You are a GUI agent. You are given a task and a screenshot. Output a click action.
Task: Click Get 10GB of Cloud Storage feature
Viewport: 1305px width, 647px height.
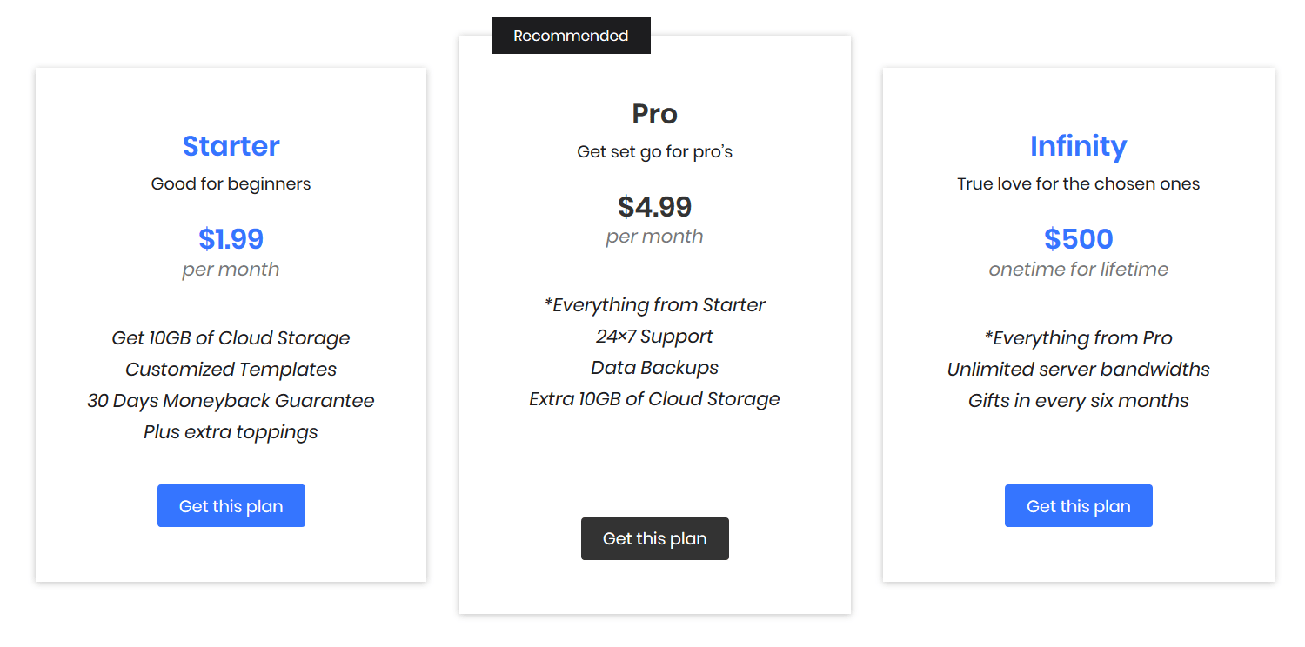[231, 337]
